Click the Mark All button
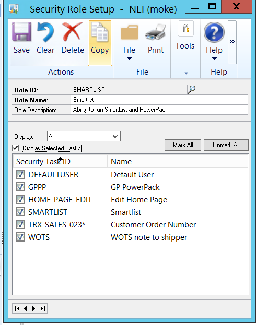 pyautogui.click(x=183, y=145)
